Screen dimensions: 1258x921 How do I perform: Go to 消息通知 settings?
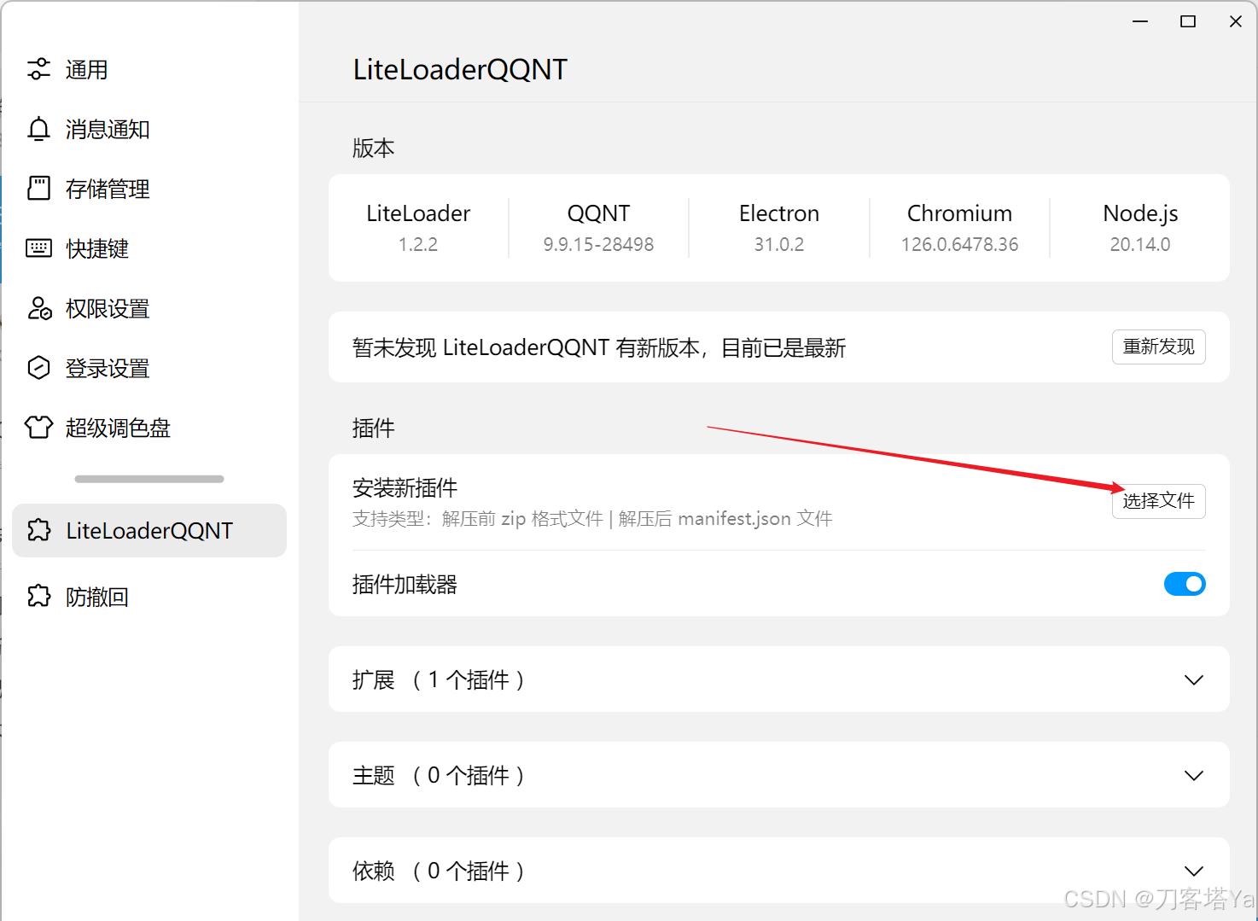tap(149, 129)
